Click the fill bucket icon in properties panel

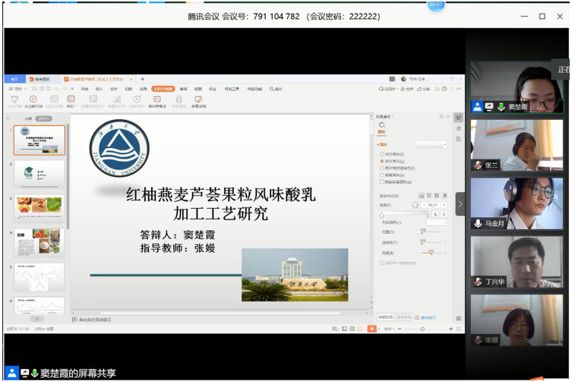point(381,125)
